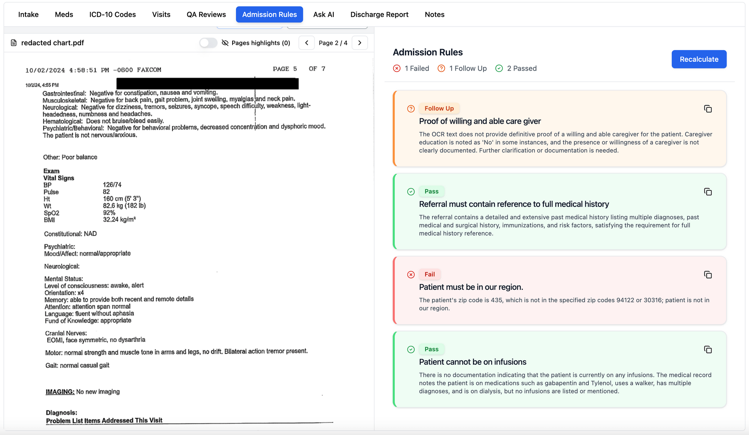Click the red Failed status icon

tap(397, 68)
